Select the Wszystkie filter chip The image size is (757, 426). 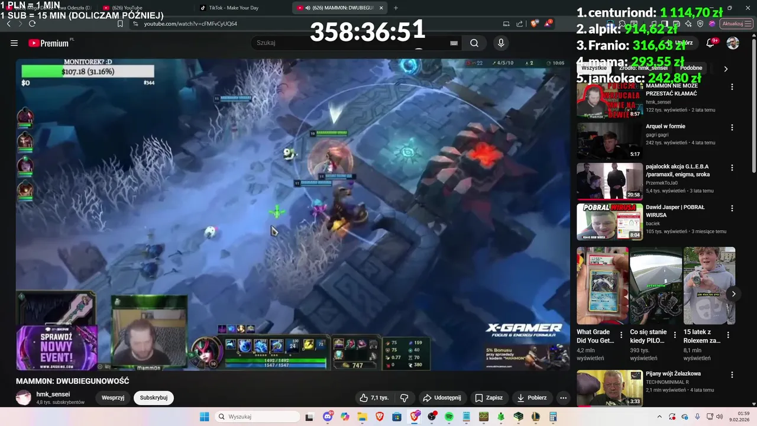click(x=594, y=68)
